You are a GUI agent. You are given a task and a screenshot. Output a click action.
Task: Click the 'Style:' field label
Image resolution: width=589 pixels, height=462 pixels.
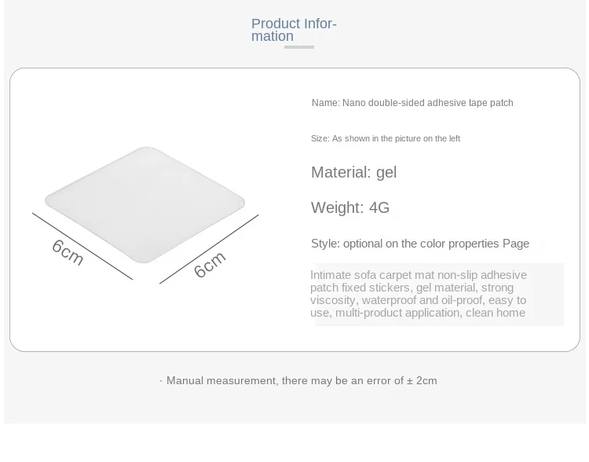click(325, 244)
